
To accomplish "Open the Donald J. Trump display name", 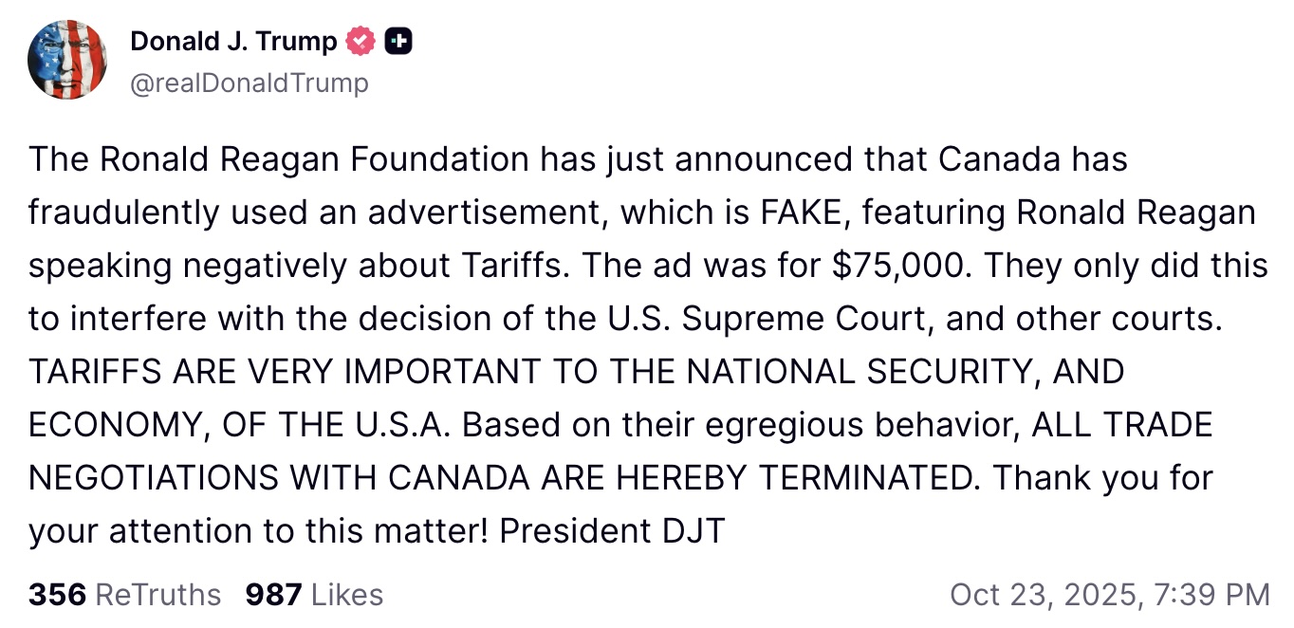I will click(233, 41).
